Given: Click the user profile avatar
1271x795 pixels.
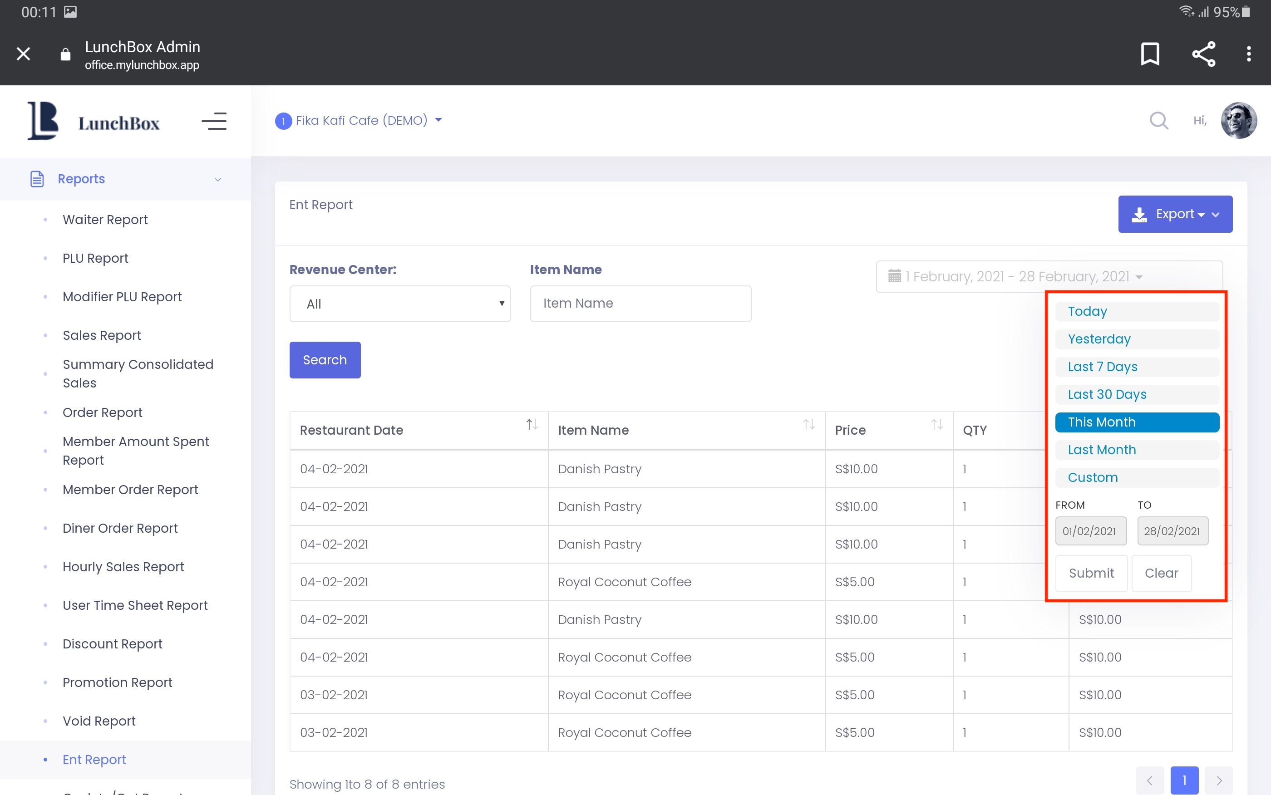Looking at the screenshot, I should (x=1238, y=120).
